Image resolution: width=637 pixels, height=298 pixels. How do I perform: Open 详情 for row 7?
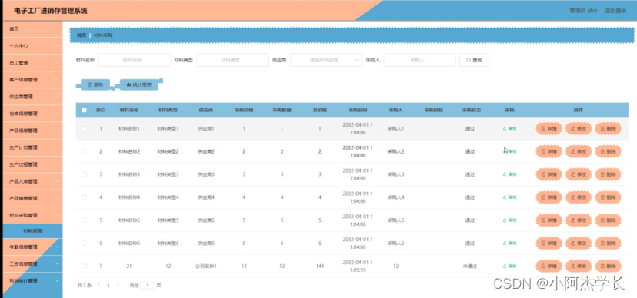(x=549, y=266)
